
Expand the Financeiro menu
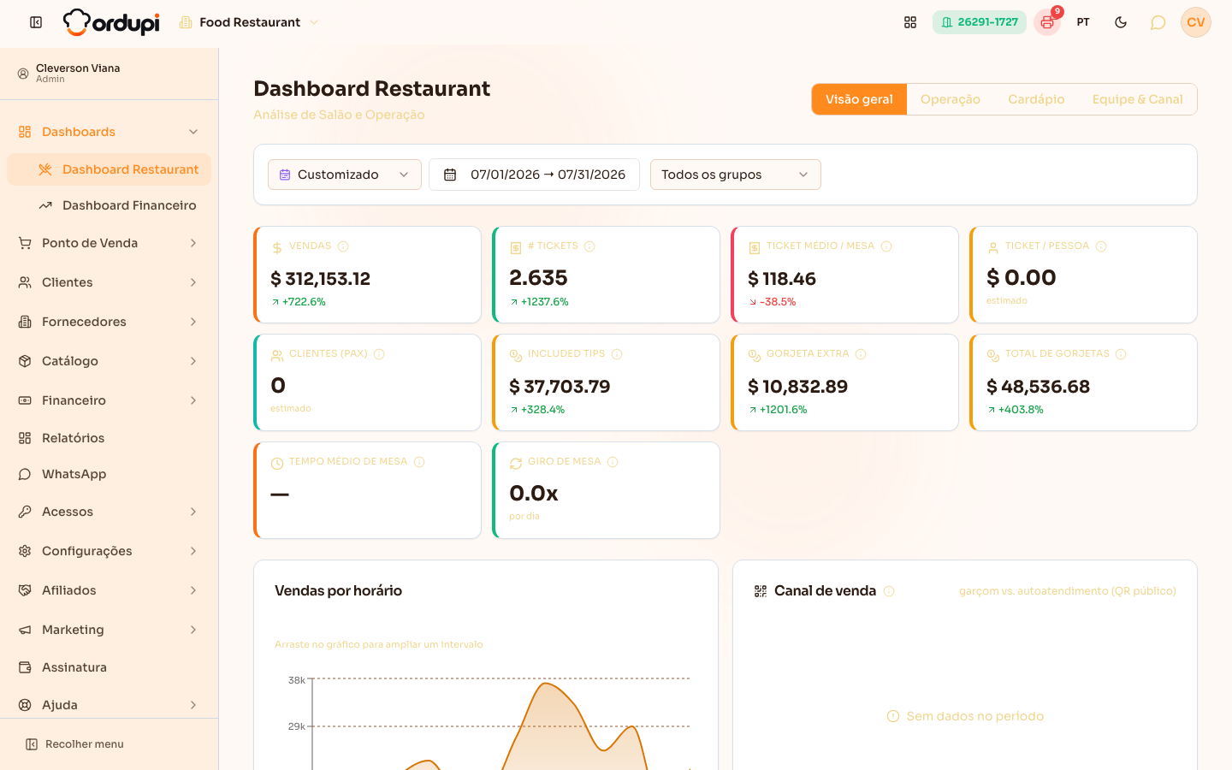coord(109,400)
